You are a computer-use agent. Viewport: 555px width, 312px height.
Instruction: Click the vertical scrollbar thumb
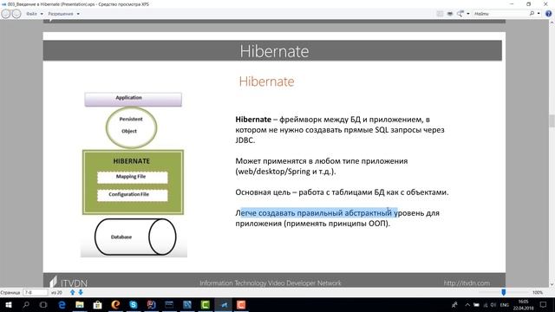pos(552,120)
